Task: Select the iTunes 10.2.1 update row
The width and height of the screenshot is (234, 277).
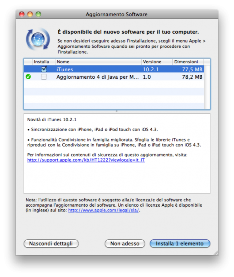Action: (x=114, y=69)
